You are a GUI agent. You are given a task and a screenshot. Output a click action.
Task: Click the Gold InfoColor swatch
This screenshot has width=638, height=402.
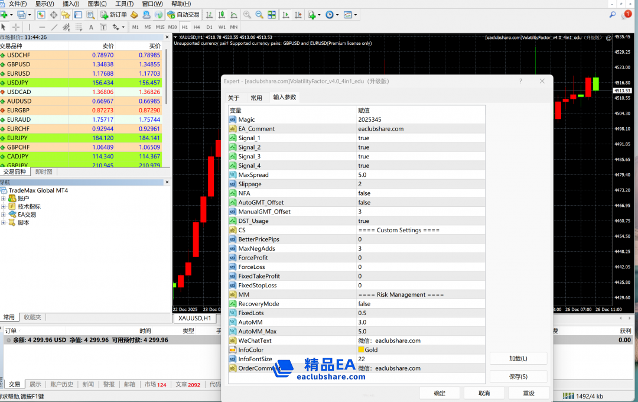point(361,350)
